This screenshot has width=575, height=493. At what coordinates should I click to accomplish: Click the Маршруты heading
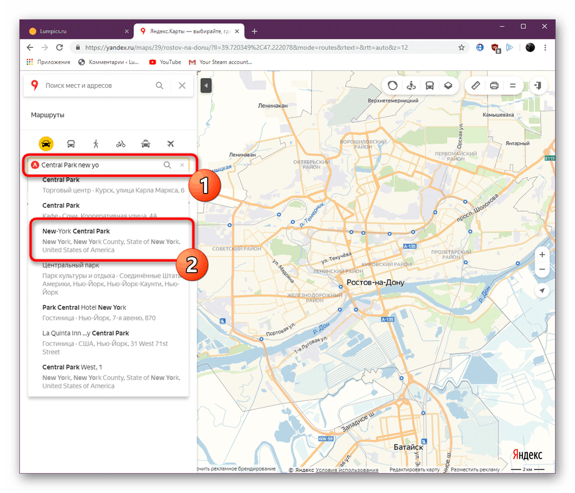[x=48, y=115]
